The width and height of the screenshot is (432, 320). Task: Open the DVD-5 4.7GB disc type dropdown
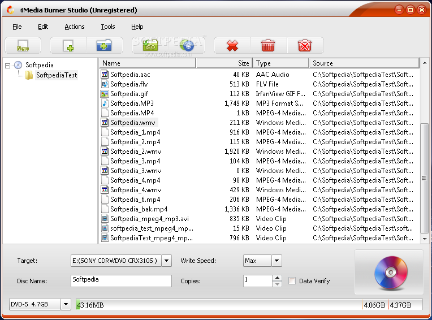click(66, 304)
